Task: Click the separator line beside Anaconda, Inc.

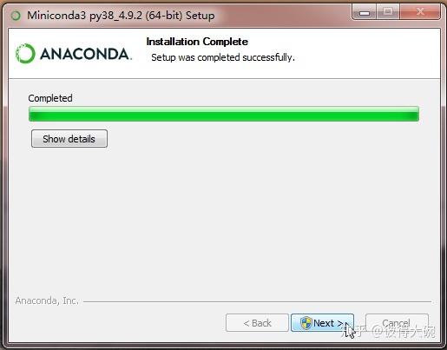Action: pos(257,301)
